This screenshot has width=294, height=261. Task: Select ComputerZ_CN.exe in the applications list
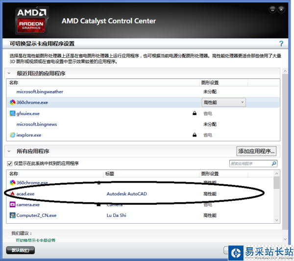36,215
